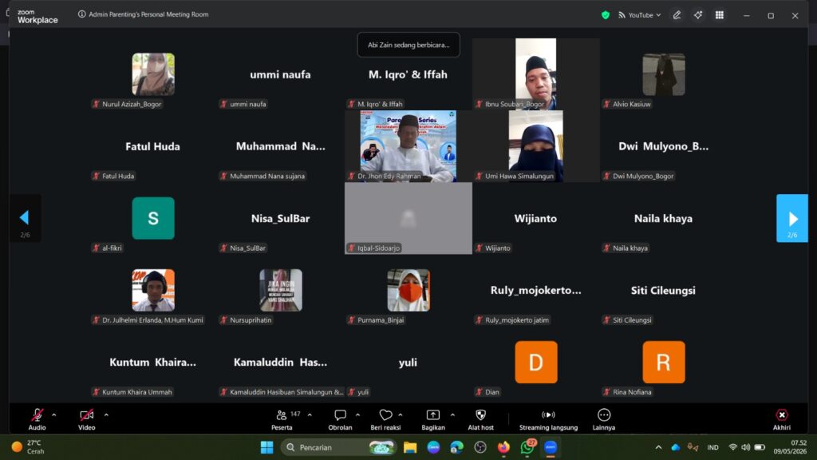
Task: Click Akhiri to end meeting
Action: click(x=782, y=419)
